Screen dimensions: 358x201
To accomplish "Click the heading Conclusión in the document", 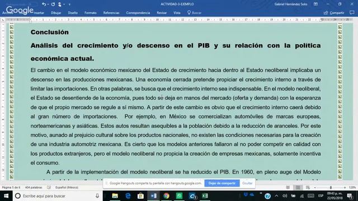I will (x=50, y=32).
